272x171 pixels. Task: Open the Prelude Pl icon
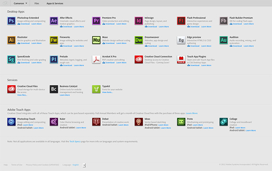point(54,60)
